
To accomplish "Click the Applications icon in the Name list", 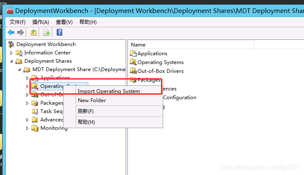I will [x=133, y=53].
